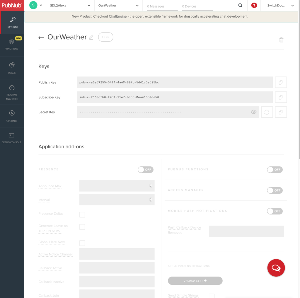Open the ChatEngine link in banner
This screenshot has width=300, height=298.
[x=118, y=16]
